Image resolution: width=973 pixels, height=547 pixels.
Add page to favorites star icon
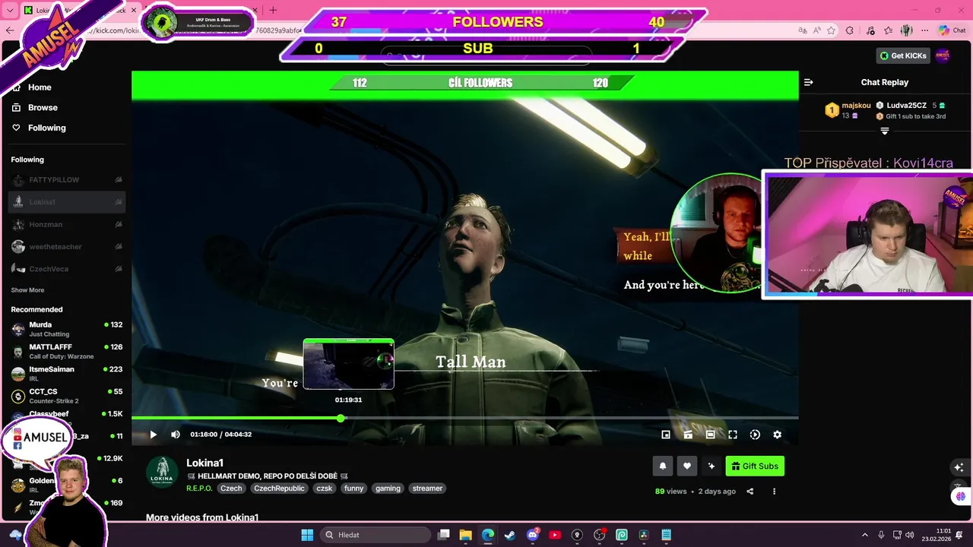(x=832, y=30)
